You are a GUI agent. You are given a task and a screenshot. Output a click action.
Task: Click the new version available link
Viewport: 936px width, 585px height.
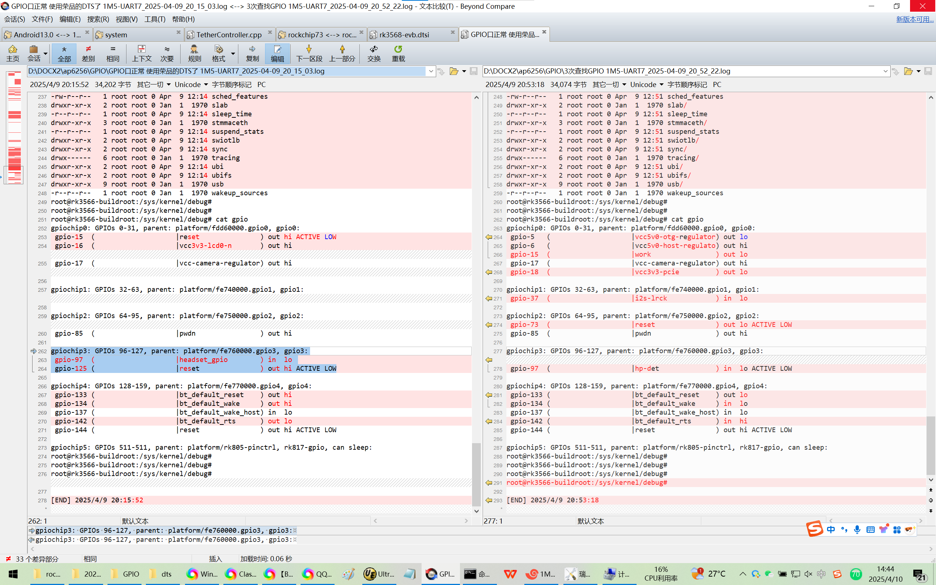tap(914, 19)
